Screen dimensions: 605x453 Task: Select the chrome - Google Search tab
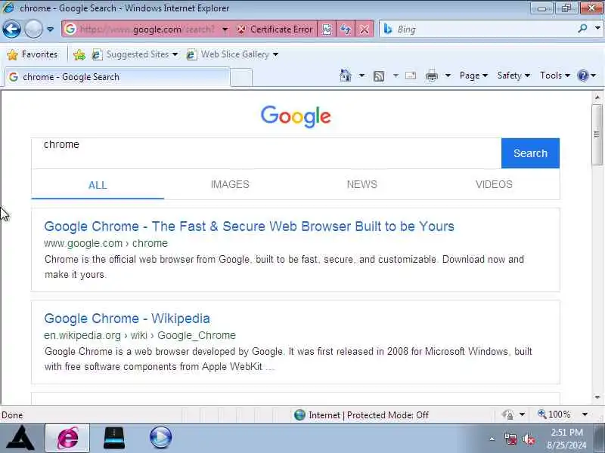(117, 77)
